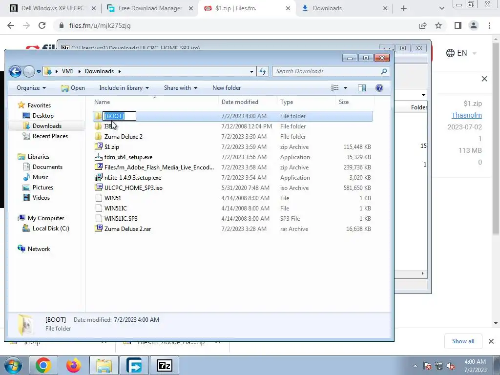
Task: Select nLite-1.4.9.3.setup.exe file
Action: click(x=133, y=177)
